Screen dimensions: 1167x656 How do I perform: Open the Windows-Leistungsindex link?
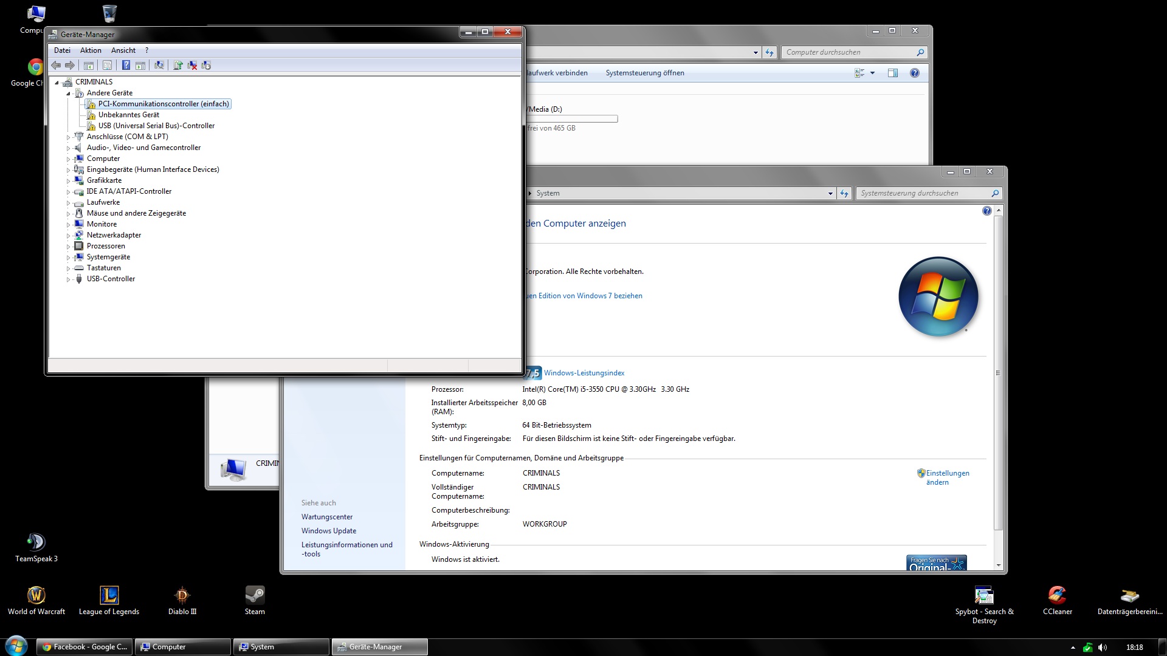583,373
